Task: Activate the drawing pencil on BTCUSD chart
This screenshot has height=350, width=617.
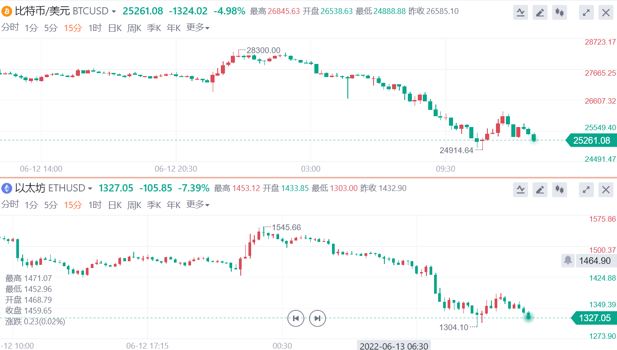Action: [540, 13]
